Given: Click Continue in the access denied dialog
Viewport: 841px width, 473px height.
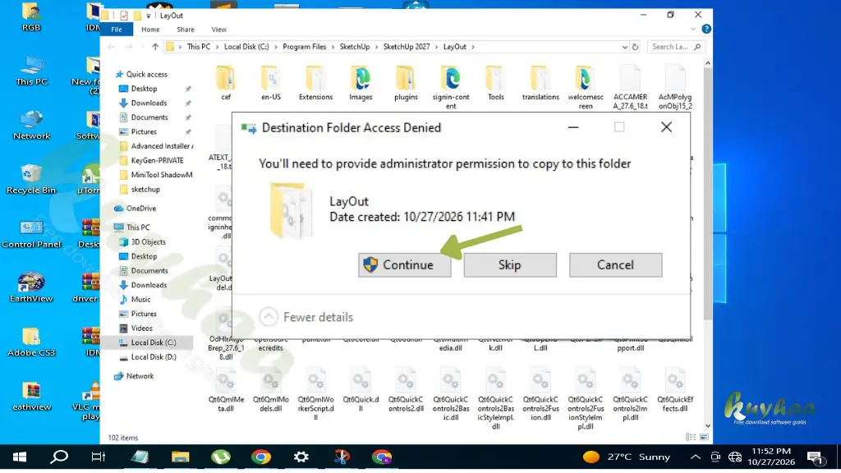Looking at the screenshot, I should pyautogui.click(x=404, y=265).
